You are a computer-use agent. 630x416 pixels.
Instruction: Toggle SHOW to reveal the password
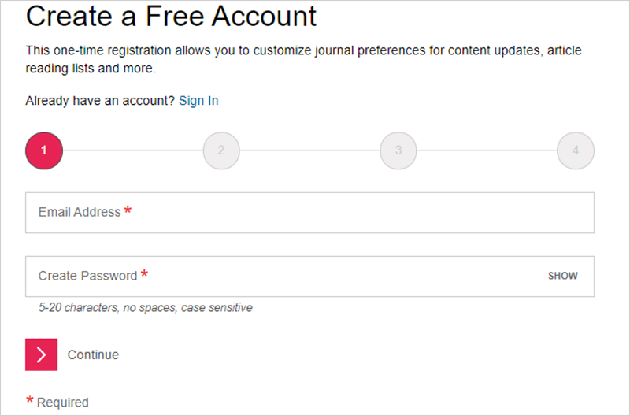(563, 276)
